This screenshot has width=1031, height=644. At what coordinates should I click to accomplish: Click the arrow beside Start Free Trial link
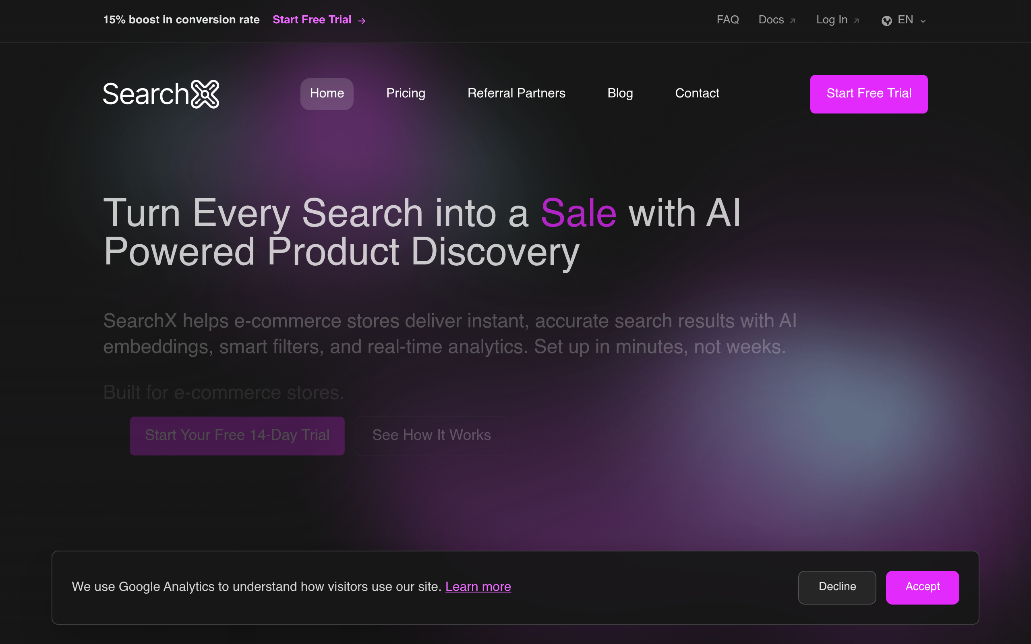coord(362,21)
